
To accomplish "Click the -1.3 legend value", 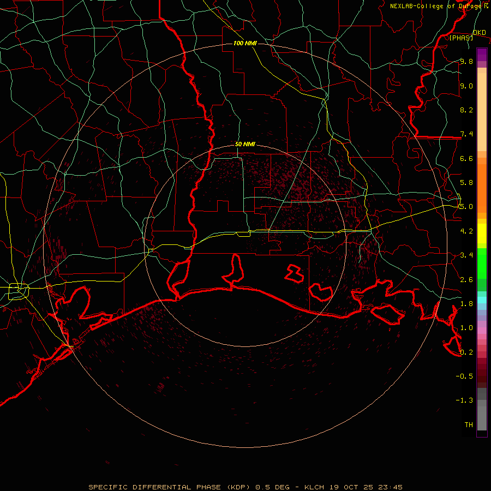I will [464, 400].
